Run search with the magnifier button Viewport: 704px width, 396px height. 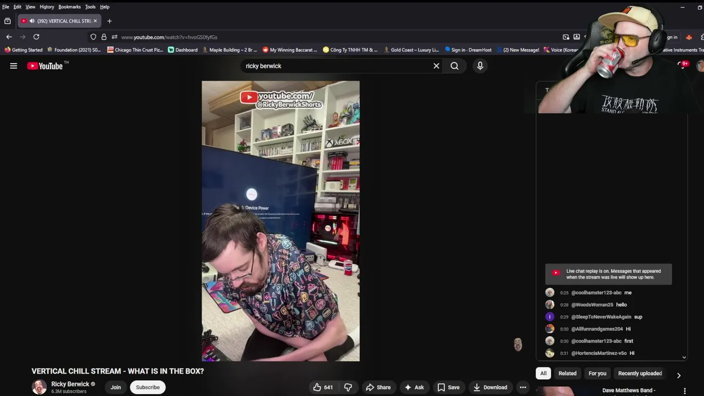point(454,66)
